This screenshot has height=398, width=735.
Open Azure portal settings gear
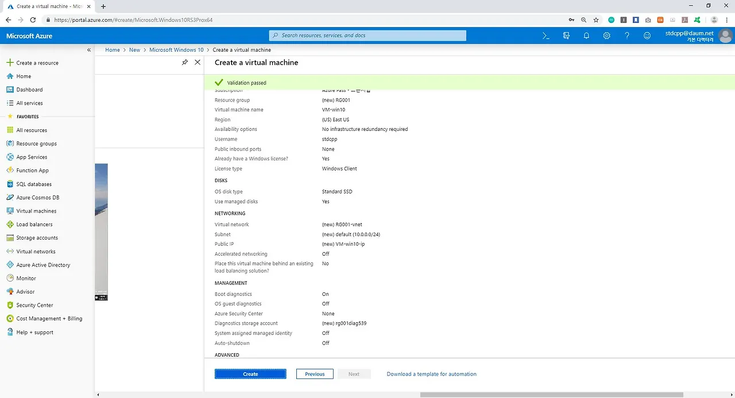(x=606, y=36)
